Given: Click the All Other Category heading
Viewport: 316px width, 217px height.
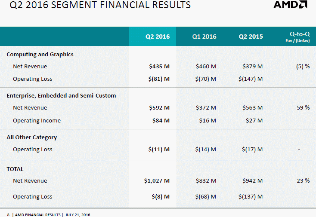Looking at the screenshot, I should (x=31, y=138).
